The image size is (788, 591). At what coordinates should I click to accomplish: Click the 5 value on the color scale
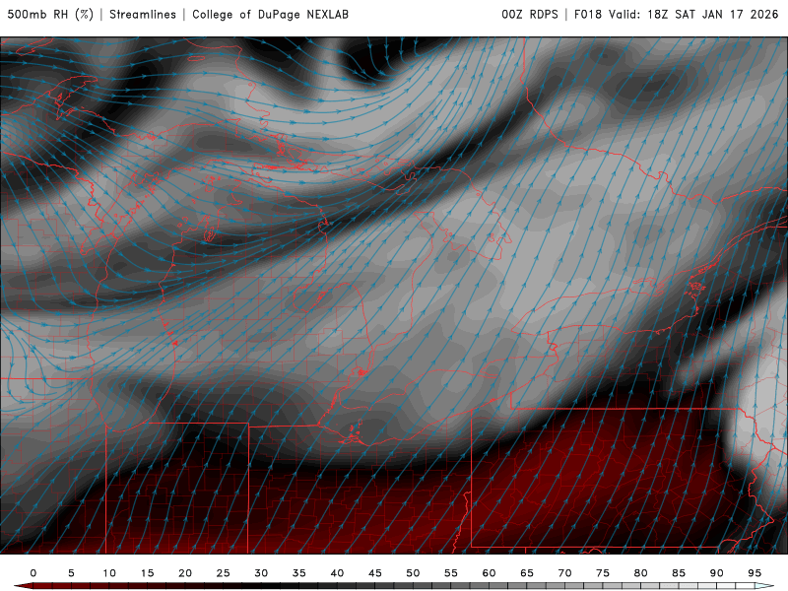click(71, 573)
